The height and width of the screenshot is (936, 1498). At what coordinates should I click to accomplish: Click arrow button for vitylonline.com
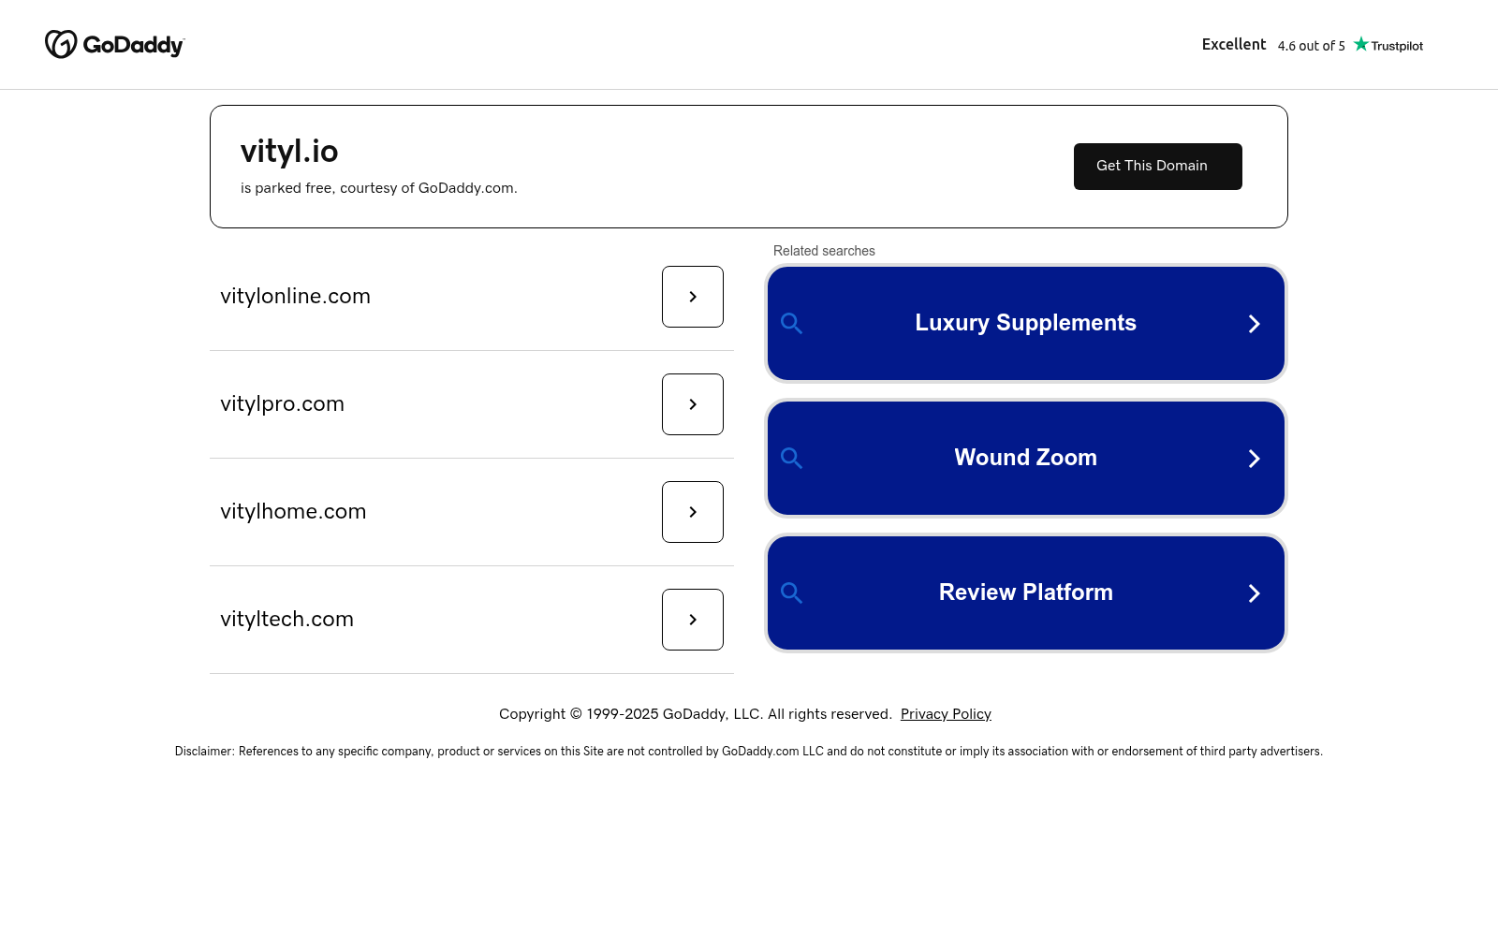[x=692, y=297]
